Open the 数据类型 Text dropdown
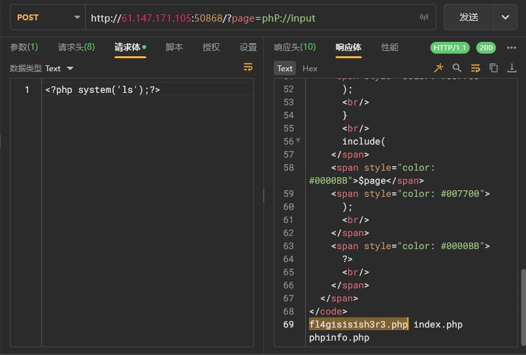Viewport: 526px width, 355px height. pyautogui.click(x=59, y=69)
